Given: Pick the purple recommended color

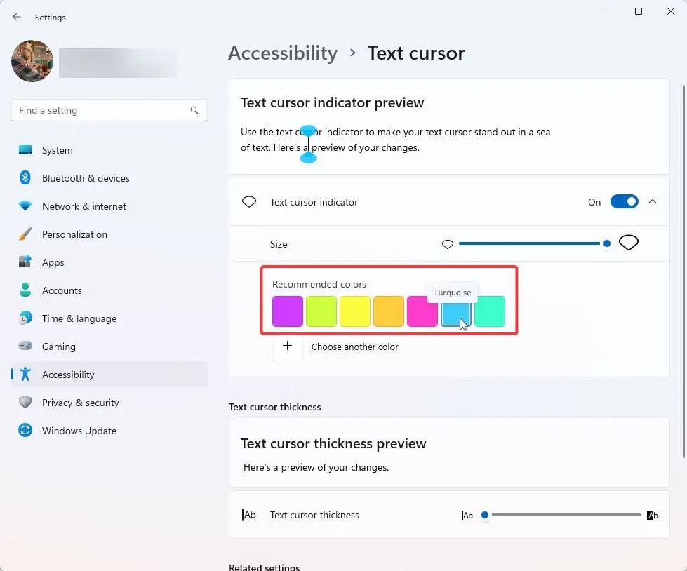Looking at the screenshot, I should 288,311.
